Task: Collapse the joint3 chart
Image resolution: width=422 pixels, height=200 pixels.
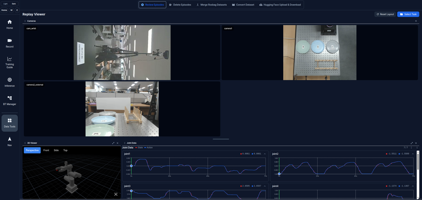Action: (x=265, y=186)
